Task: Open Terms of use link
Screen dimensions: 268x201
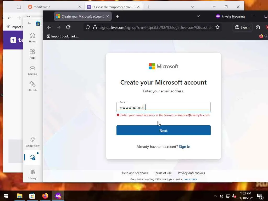Action: (163, 173)
